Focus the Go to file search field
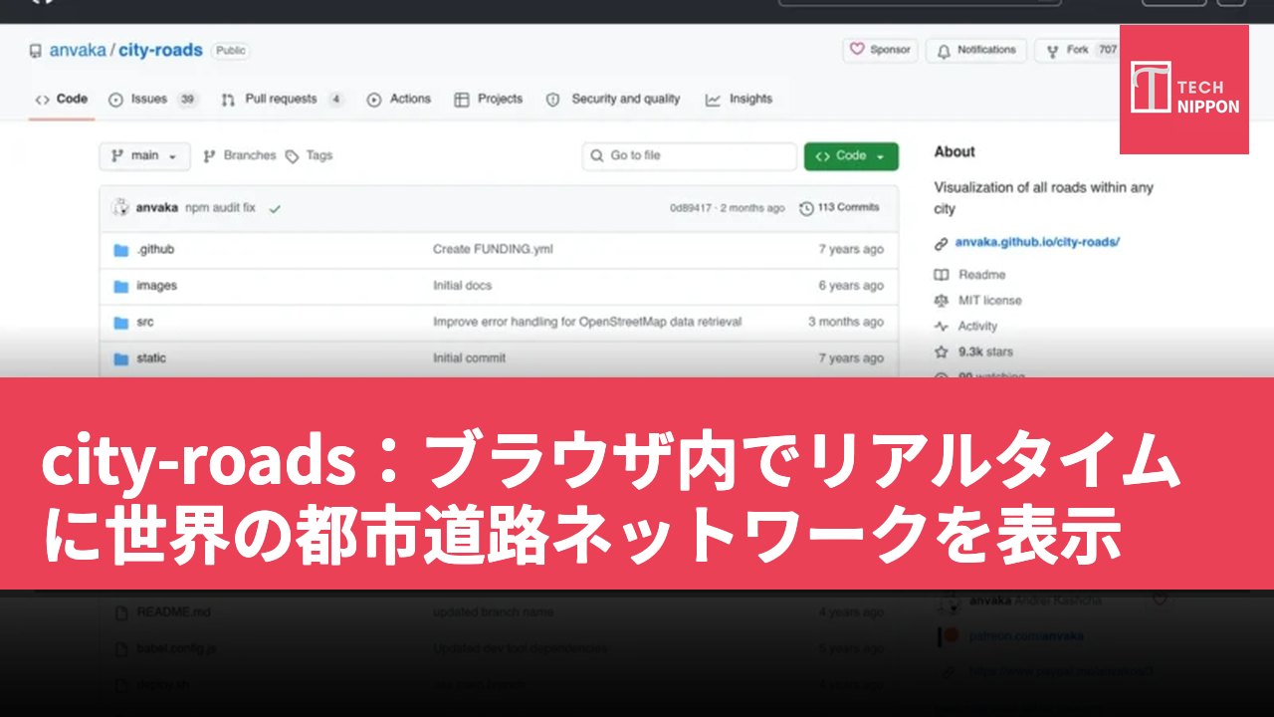The image size is (1274, 717). point(690,156)
